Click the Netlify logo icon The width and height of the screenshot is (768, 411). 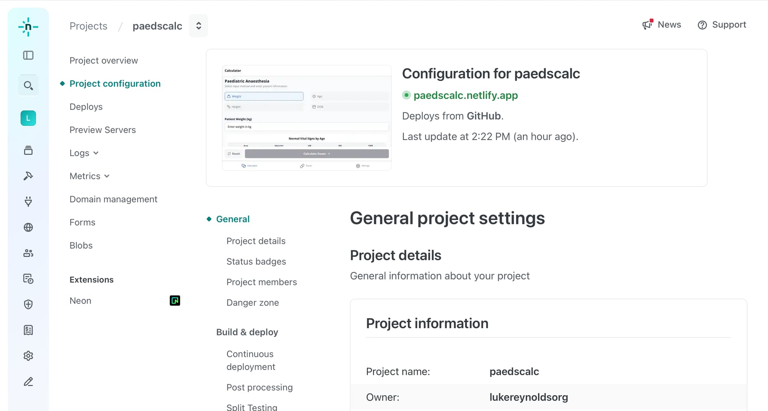point(28,27)
